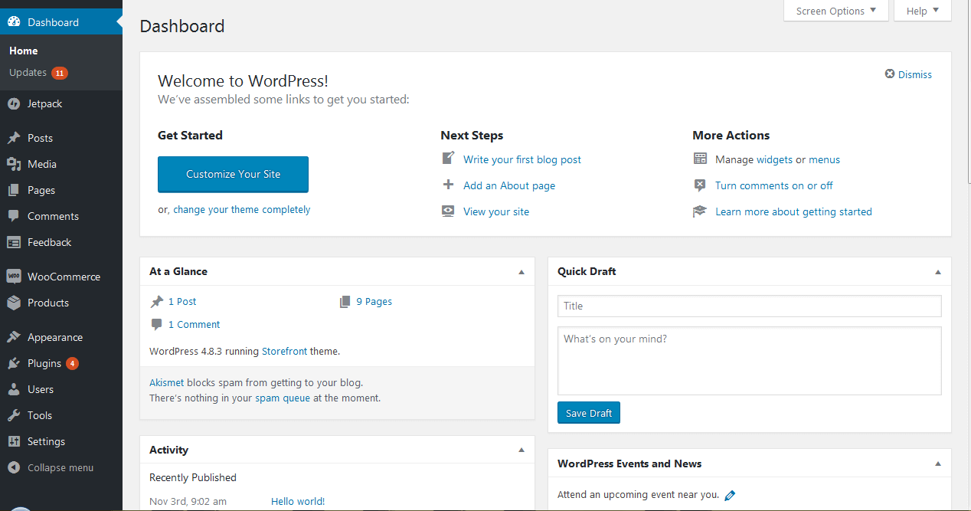971x511 pixels.
Task: Click the 'Turn comments on or off' link
Action: coord(774,185)
